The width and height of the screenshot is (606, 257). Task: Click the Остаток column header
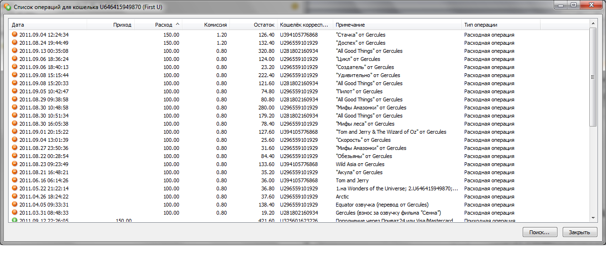tap(253, 25)
